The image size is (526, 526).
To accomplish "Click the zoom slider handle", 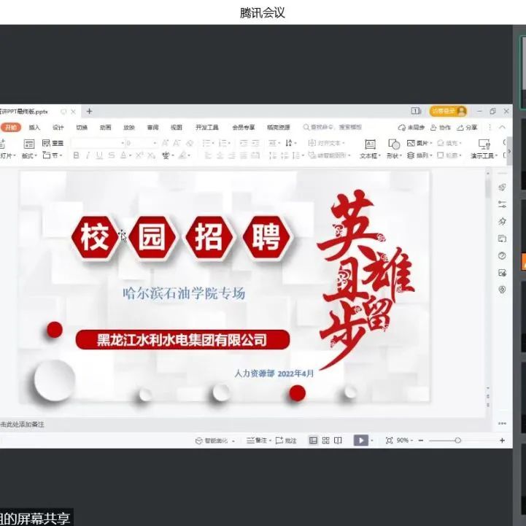I will [x=457, y=441].
